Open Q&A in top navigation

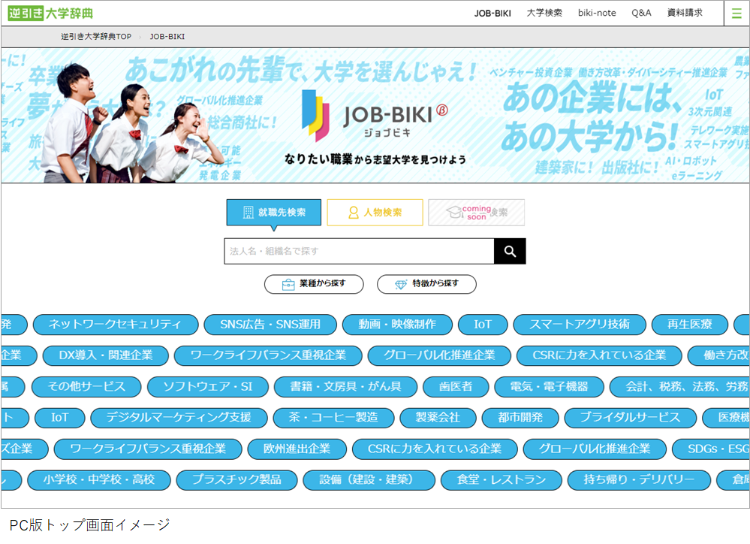coord(641,13)
